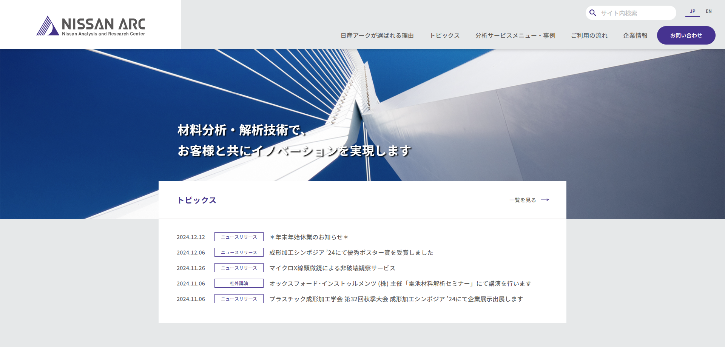Switch language to JP
Screen dimensions: 725x347
[x=693, y=11]
